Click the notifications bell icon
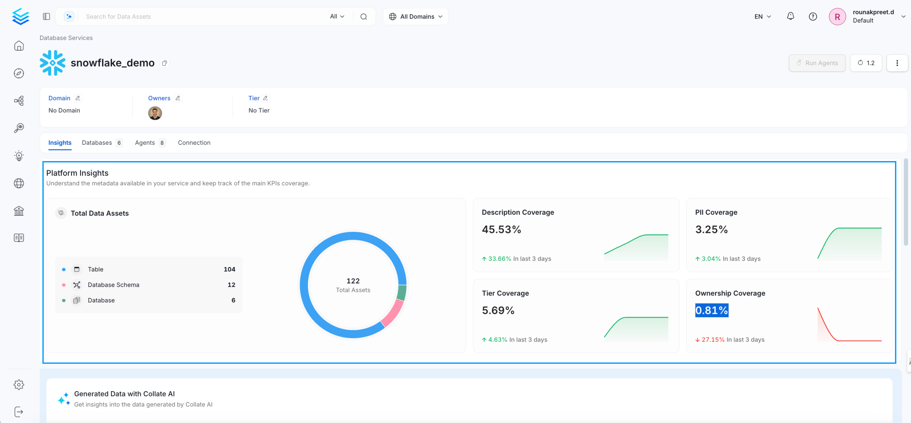Viewport: 911px width, 423px height. [790, 16]
